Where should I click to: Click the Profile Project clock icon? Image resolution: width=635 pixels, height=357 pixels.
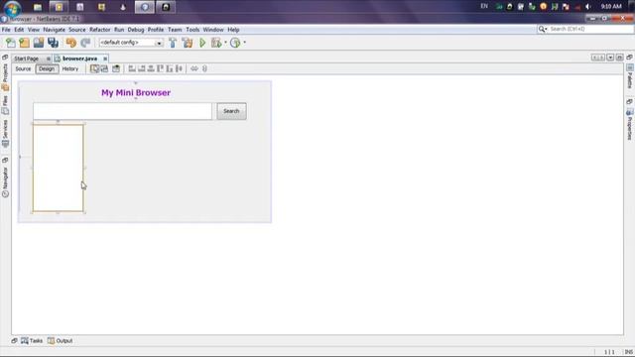pos(235,43)
